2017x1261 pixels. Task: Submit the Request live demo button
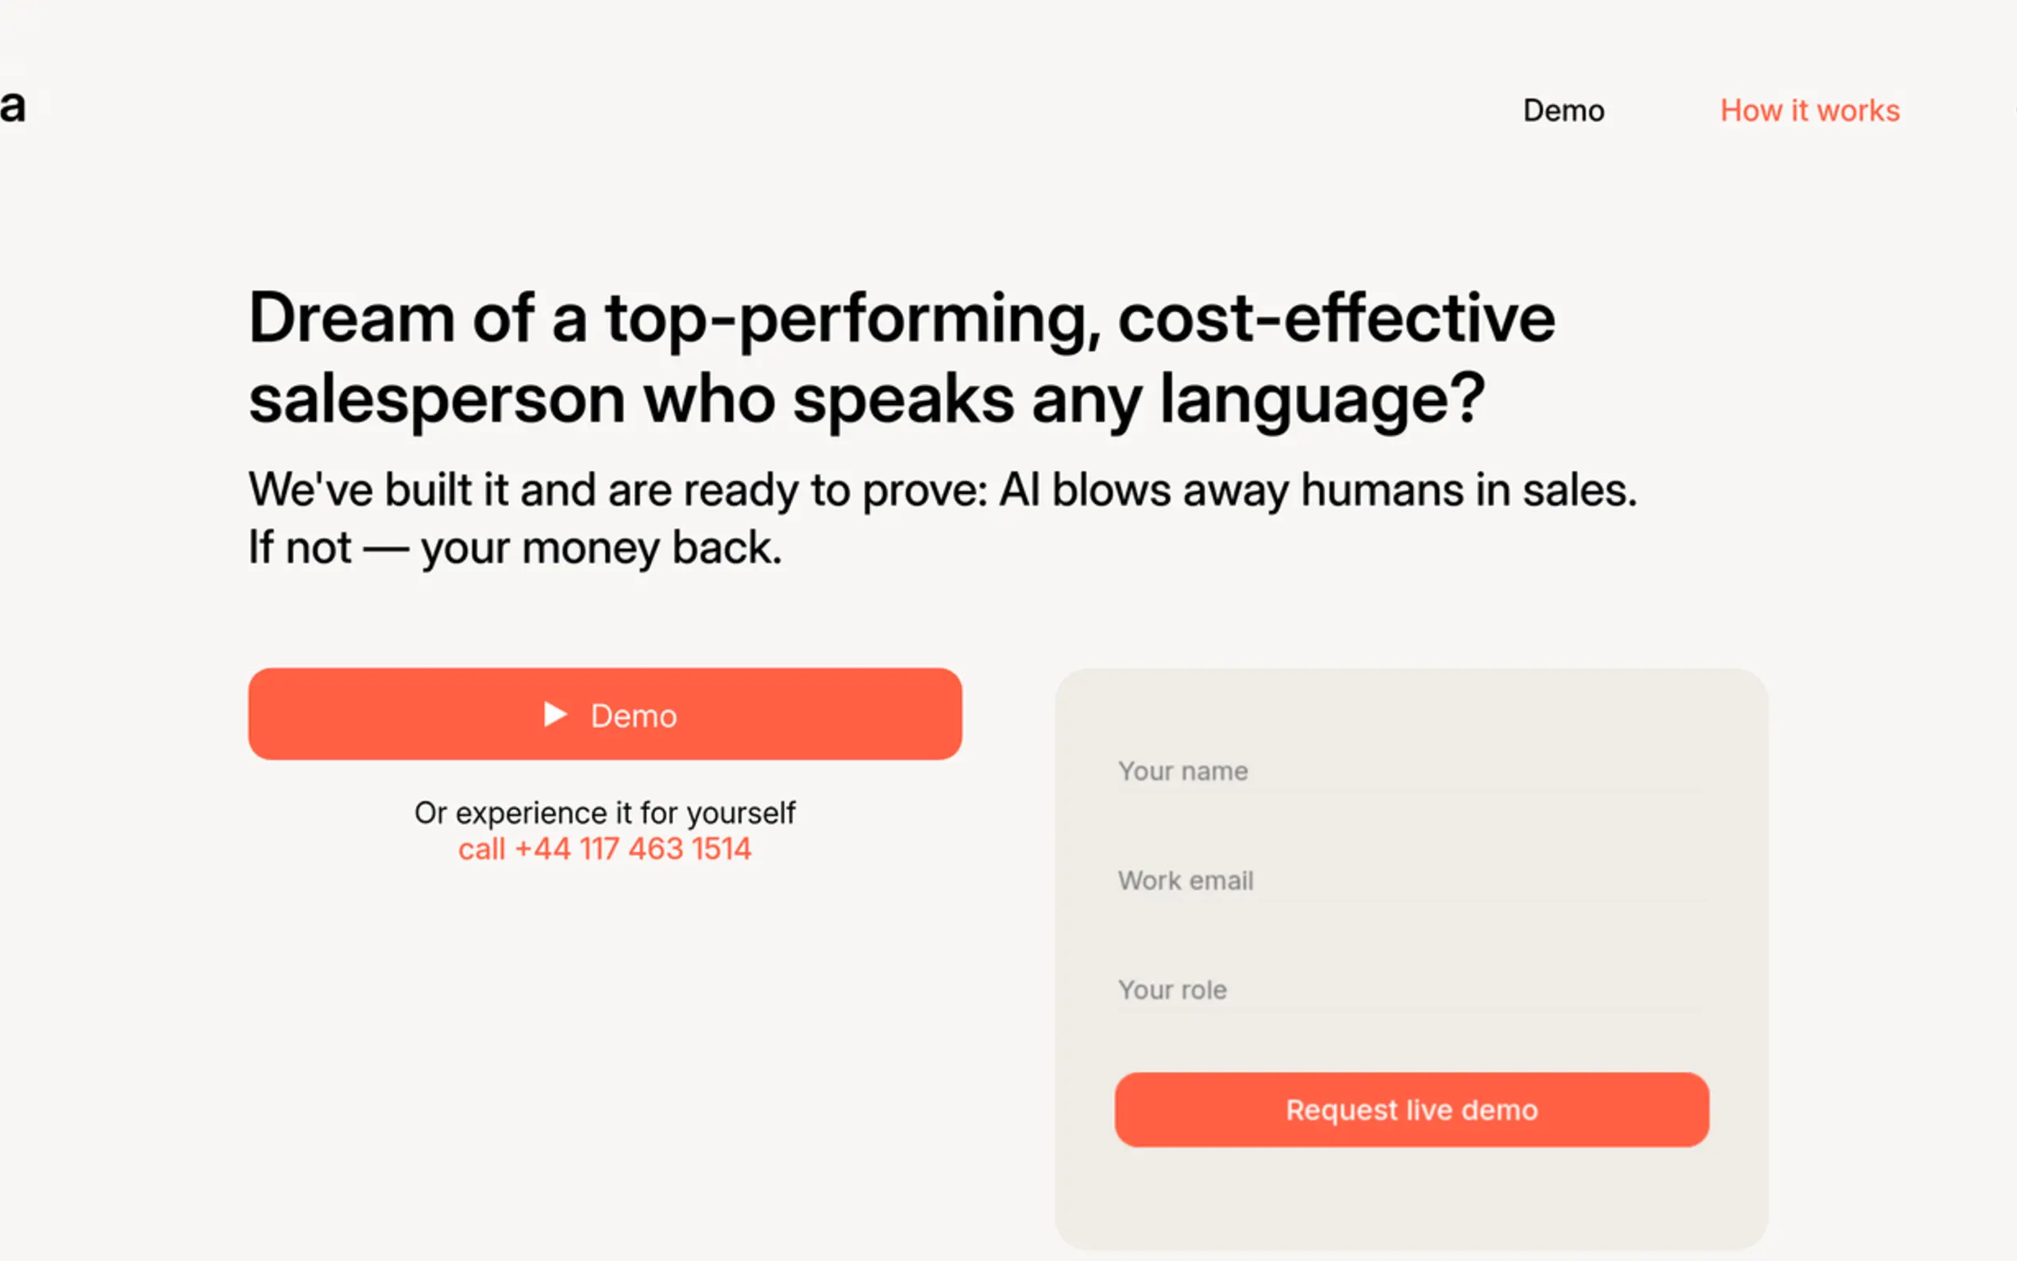[x=1411, y=1110]
